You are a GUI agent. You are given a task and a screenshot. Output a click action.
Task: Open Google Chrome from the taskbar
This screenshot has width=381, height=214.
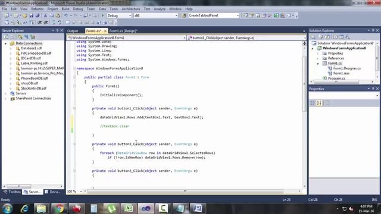(59, 209)
